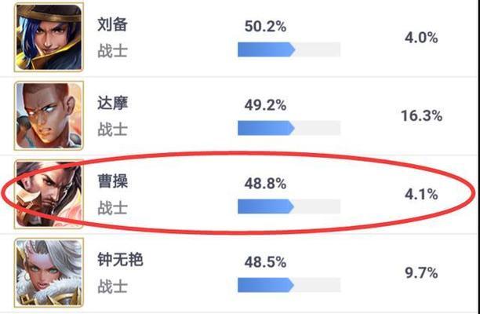Click 达摩's win rate progress bar
The image size is (480, 314).
click(289, 128)
